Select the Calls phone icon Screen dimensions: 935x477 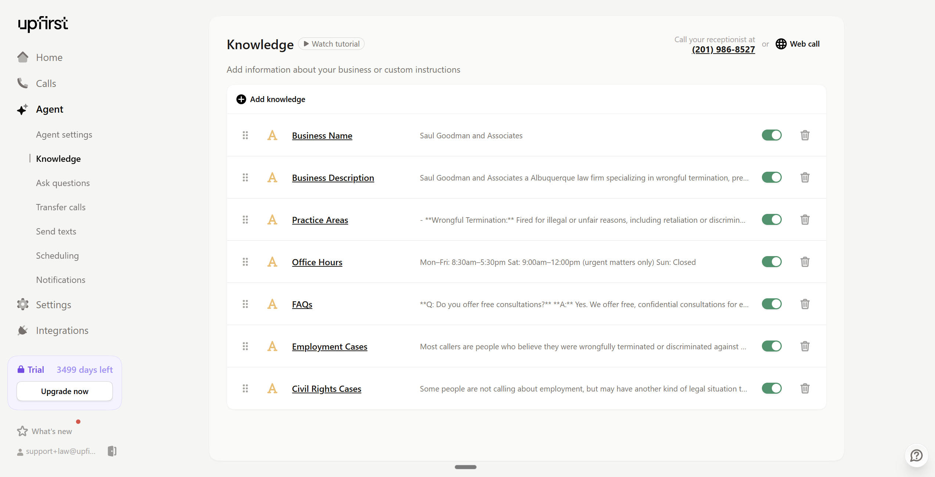point(22,83)
